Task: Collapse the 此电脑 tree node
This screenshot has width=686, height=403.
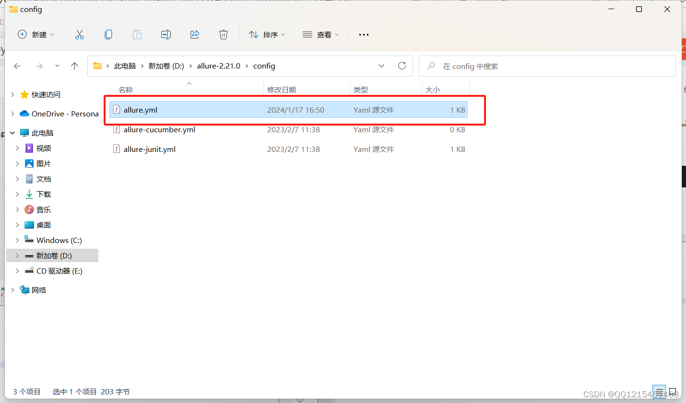Action: click(x=12, y=133)
